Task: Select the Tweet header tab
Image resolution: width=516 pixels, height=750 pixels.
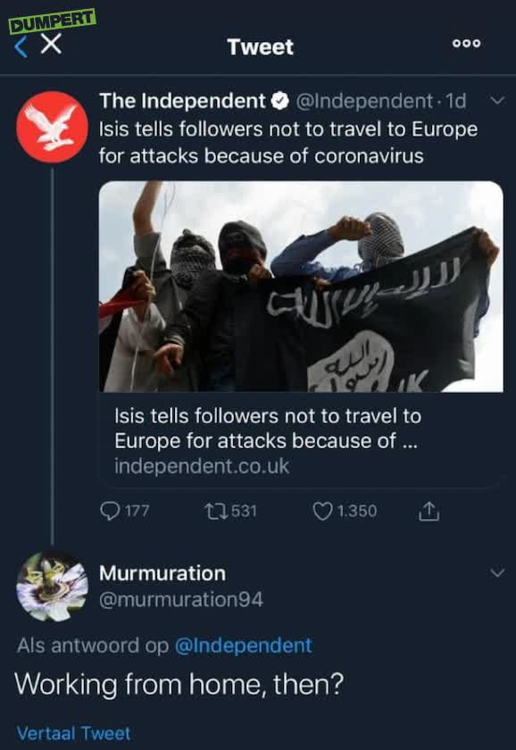Action: (x=262, y=46)
